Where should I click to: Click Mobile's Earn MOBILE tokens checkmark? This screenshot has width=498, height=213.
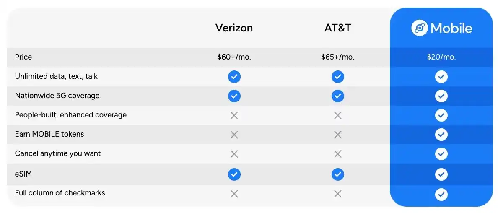pos(441,135)
